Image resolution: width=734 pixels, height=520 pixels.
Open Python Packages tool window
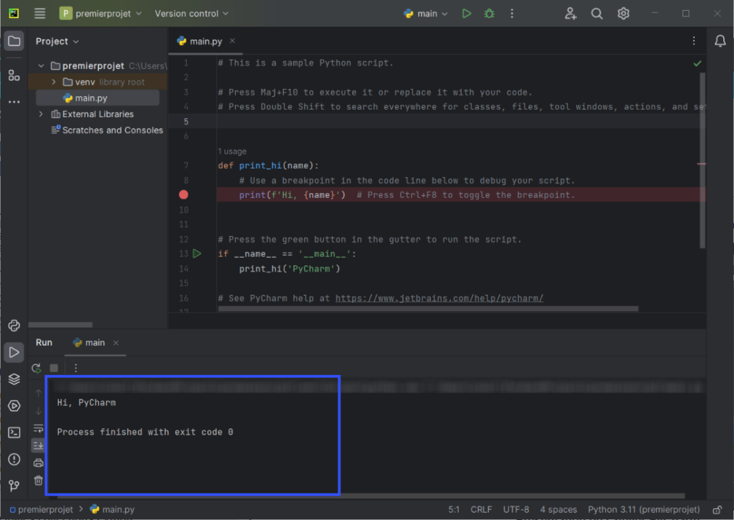pos(14,379)
